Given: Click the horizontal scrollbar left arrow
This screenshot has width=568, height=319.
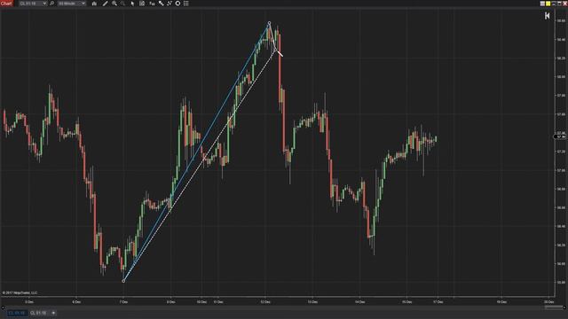Looking at the screenshot, I should point(3,307).
